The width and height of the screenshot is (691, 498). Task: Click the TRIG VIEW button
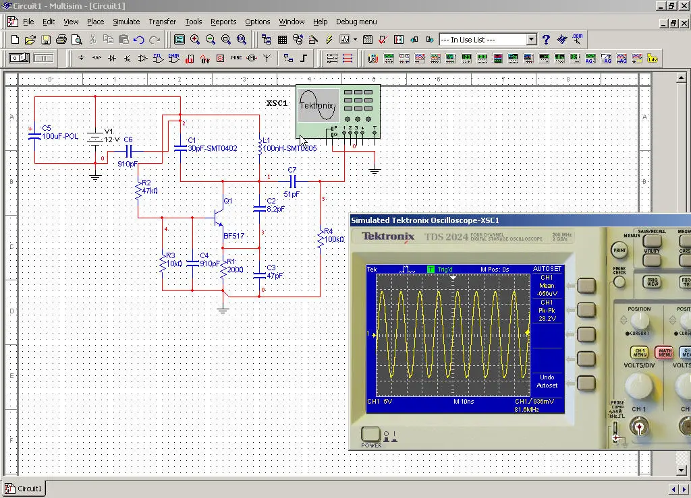[x=653, y=281]
